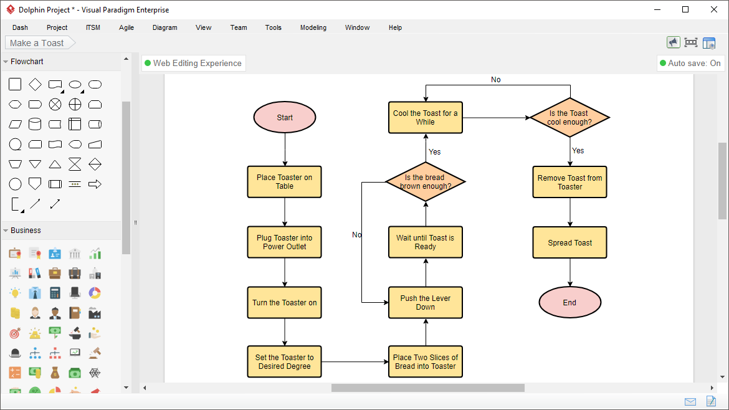
Task: Open the panel layout view icon at top right
Action: tap(709, 42)
